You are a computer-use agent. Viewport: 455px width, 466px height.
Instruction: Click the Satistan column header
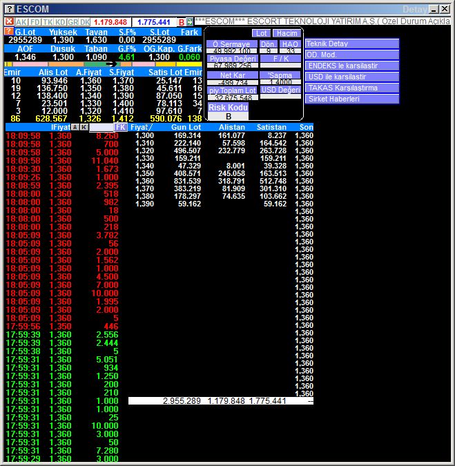pos(271,127)
